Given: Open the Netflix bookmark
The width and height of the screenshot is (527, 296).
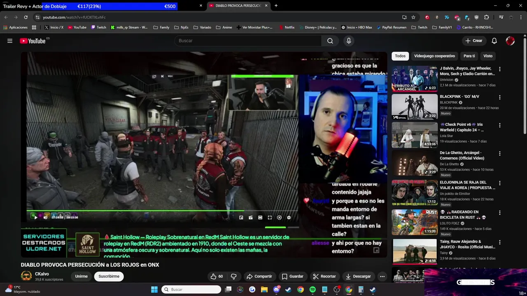Looking at the screenshot, I should click(287, 28).
